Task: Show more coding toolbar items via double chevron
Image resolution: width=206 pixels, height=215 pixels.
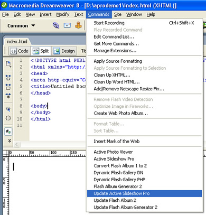Action: pos(10,141)
